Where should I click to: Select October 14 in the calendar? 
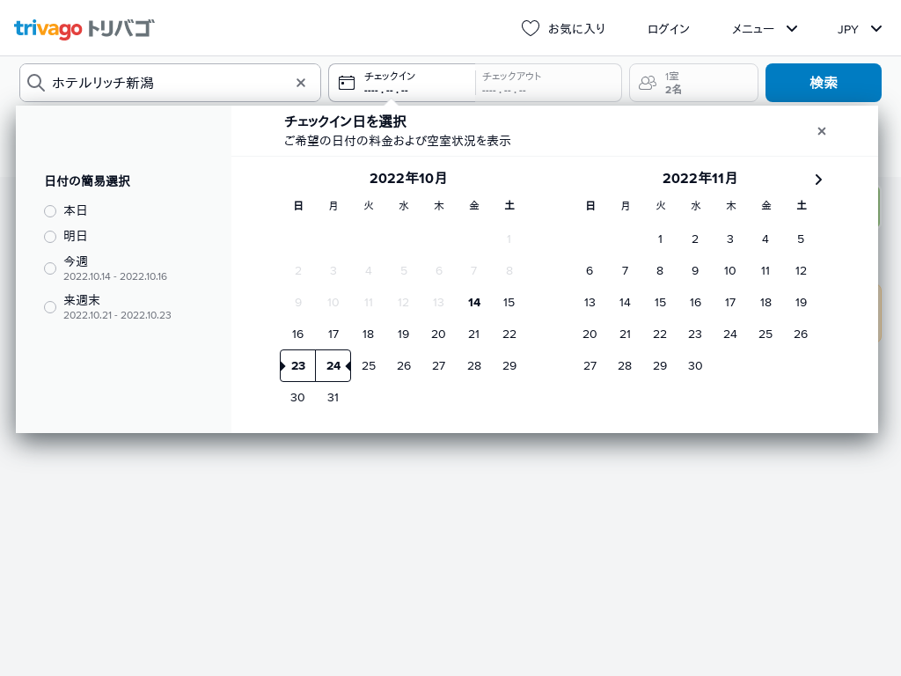[474, 303]
